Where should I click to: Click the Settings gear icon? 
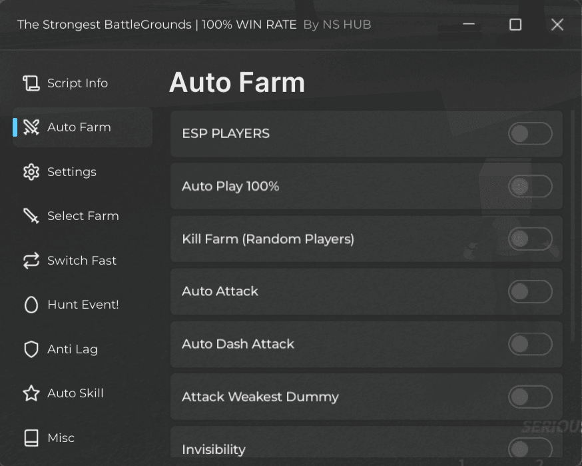point(31,172)
